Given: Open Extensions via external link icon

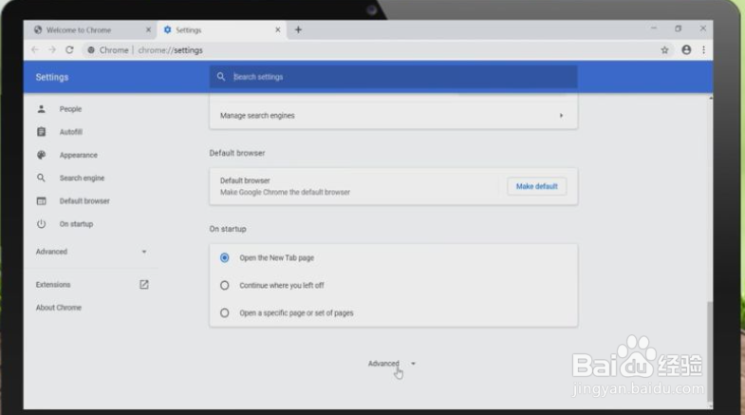Looking at the screenshot, I should pyautogui.click(x=144, y=284).
